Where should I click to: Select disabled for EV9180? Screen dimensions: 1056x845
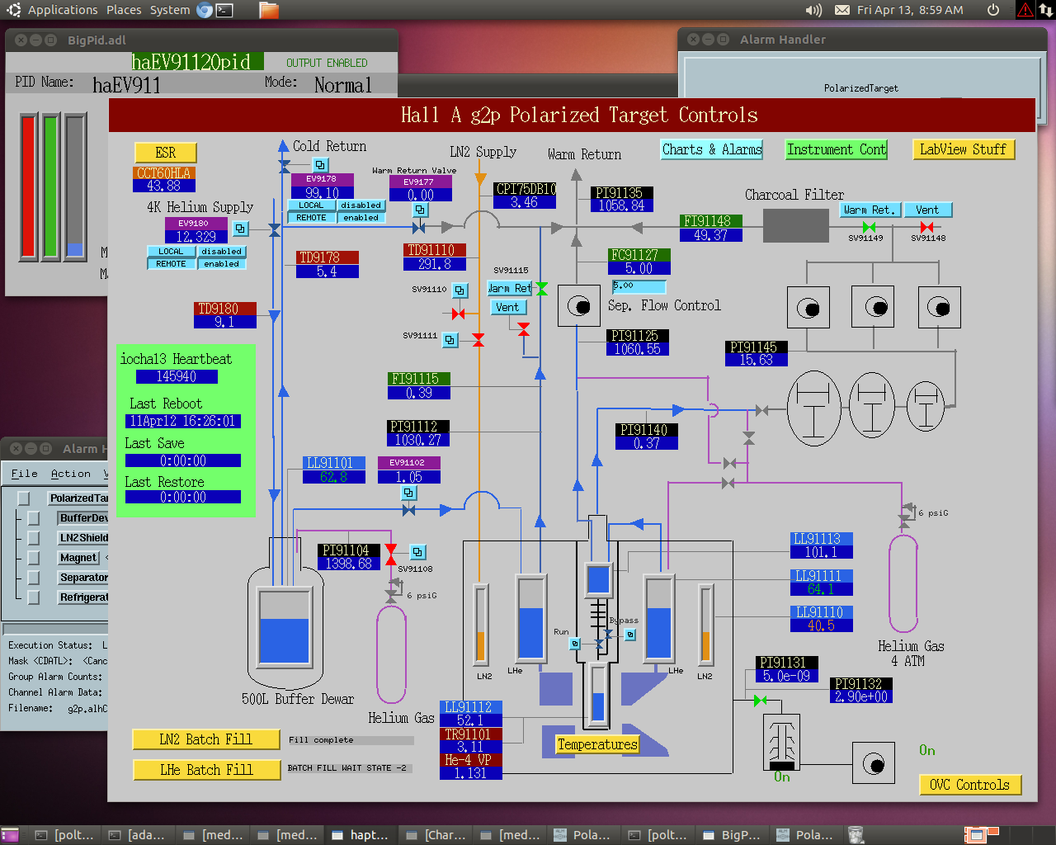pos(222,252)
